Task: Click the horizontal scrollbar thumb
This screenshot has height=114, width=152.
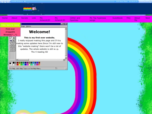Action: [23, 60]
